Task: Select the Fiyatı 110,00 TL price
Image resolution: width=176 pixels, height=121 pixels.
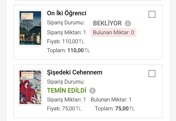Action: [66, 41]
